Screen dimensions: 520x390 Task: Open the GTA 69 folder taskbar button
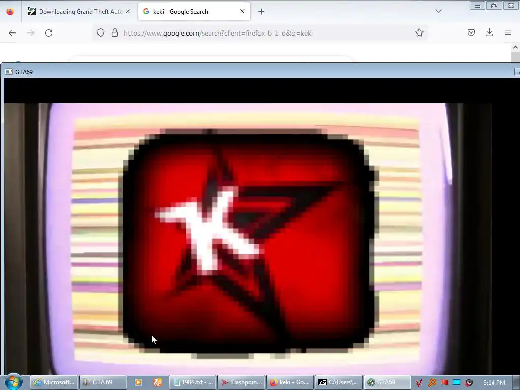point(104,382)
